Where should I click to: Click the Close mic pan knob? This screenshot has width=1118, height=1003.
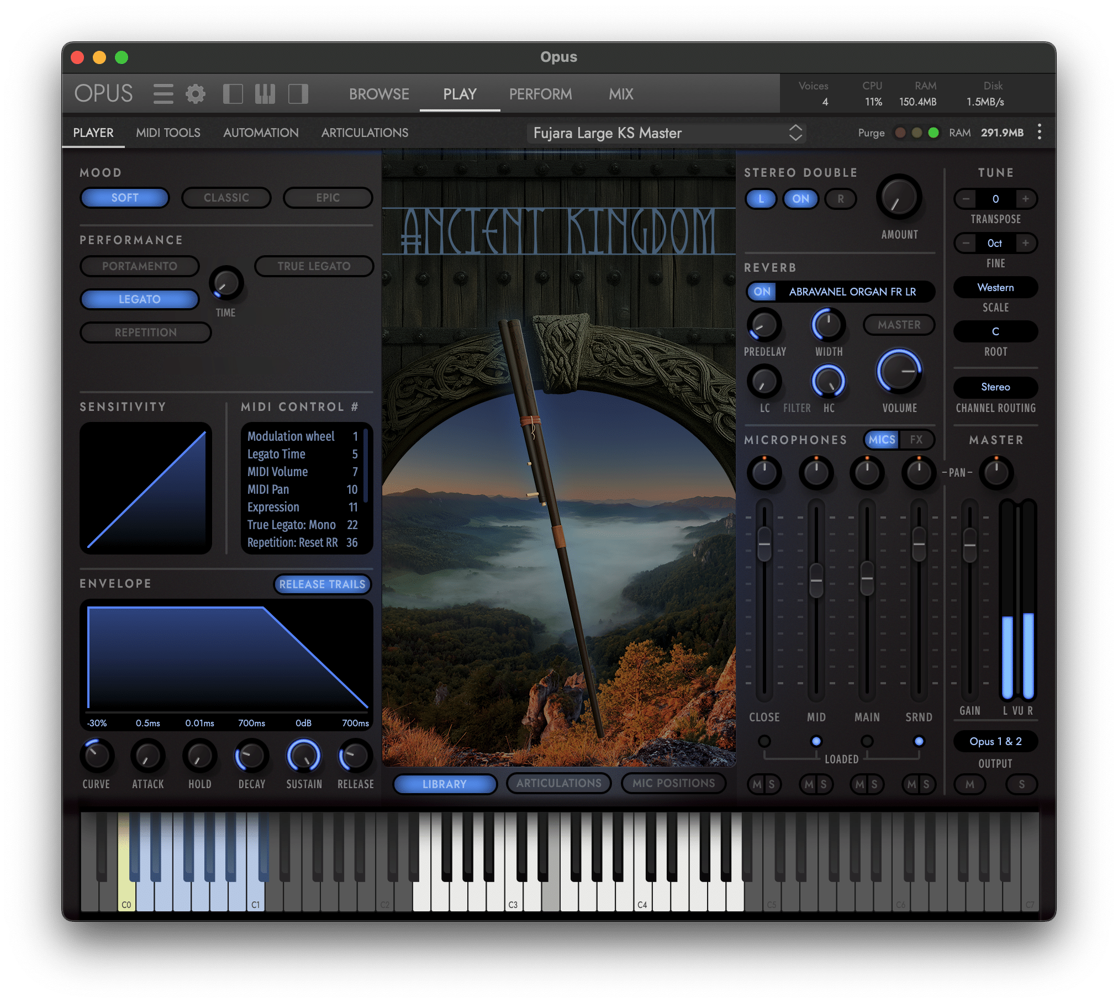(764, 473)
